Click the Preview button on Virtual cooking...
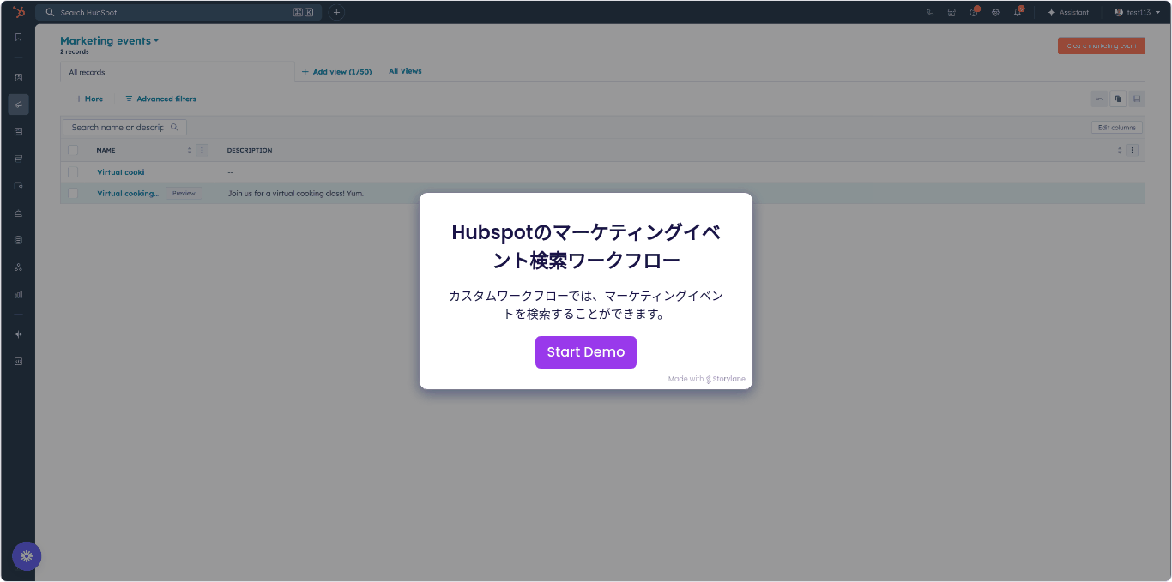This screenshot has height=582, width=1172. [x=184, y=194]
